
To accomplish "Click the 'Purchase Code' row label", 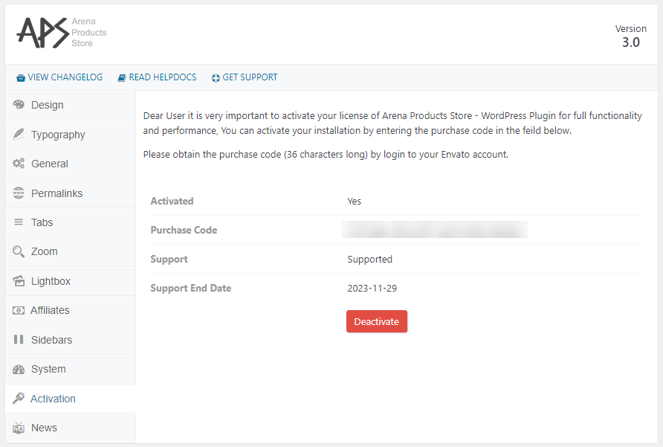I will tap(184, 230).
